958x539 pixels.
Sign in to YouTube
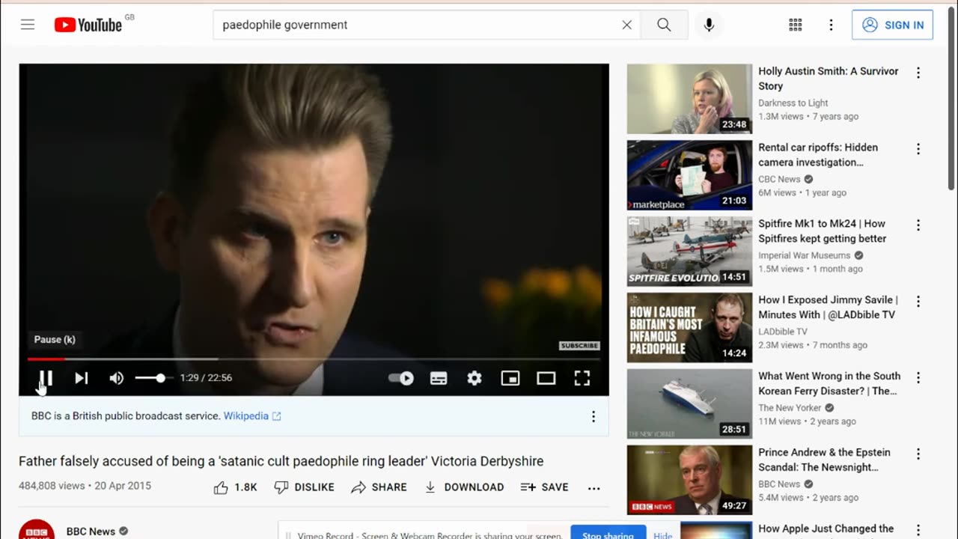pyautogui.click(x=892, y=25)
